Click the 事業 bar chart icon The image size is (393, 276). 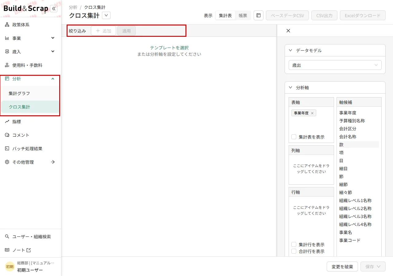pyautogui.click(x=7, y=38)
